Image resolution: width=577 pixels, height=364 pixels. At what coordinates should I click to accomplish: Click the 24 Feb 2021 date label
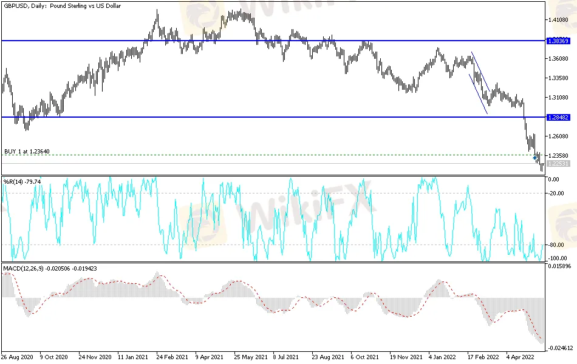click(x=171, y=357)
